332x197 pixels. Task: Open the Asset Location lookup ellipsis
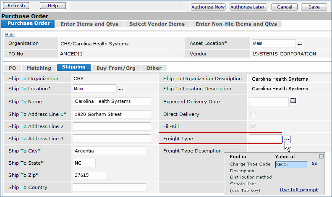click(300, 44)
